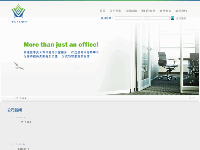The image size is (200, 150).
Task: Open the 联系我们 menu item
Action: (181, 11)
